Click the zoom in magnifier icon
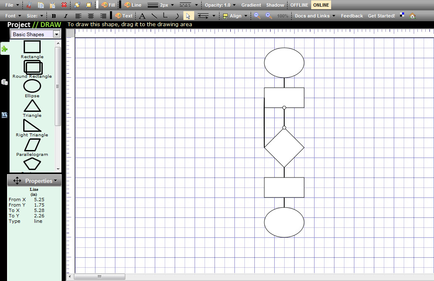The width and height of the screenshot is (434, 281). (x=269, y=16)
